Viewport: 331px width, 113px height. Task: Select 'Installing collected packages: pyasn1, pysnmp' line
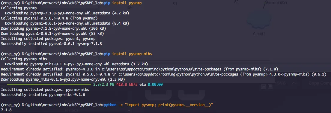48,39
